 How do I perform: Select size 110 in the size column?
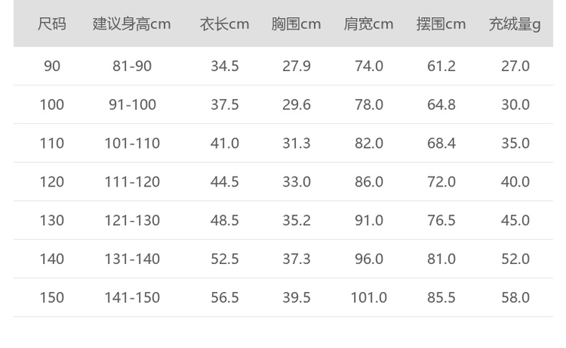[x=52, y=144]
